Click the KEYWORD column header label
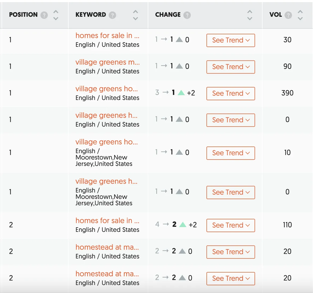Screen dimensions: 313x293 (91, 15)
